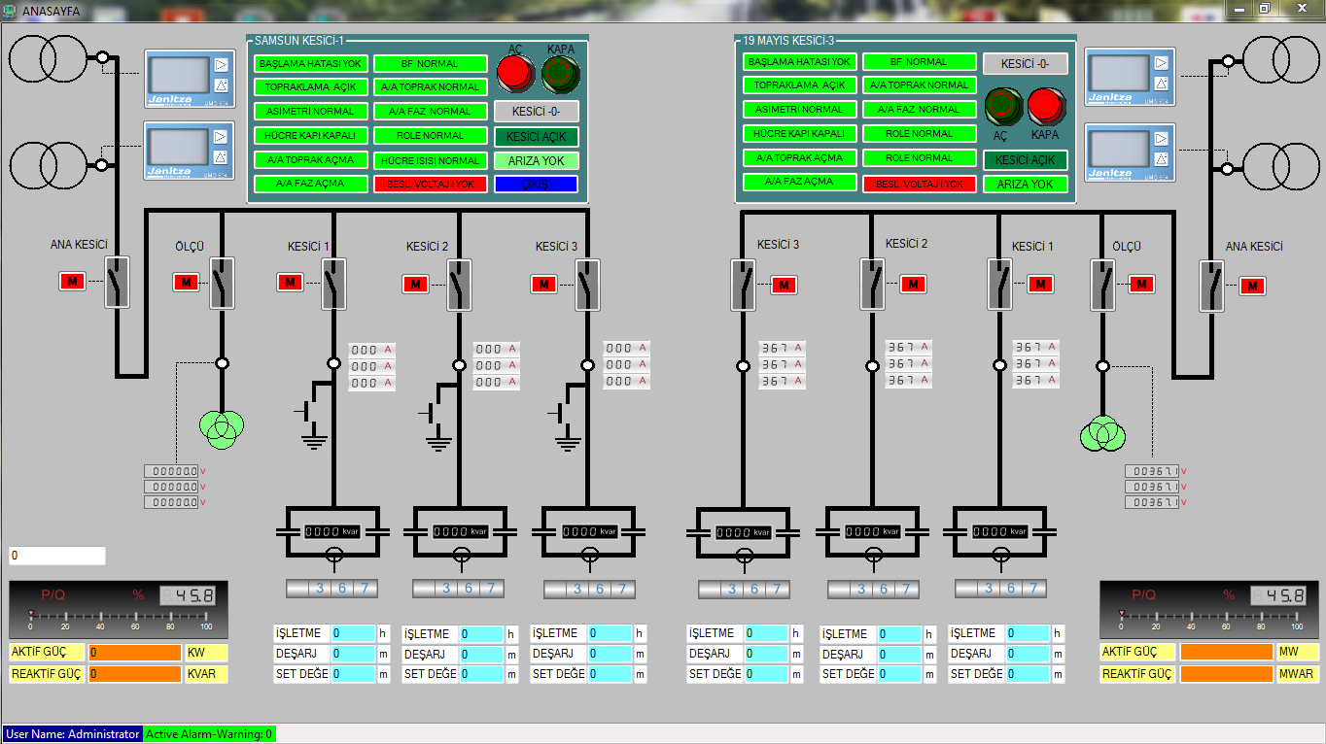Click the left AKTİF GÜÇ orange value field
1326x744 pixels.
(x=134, y=653)
